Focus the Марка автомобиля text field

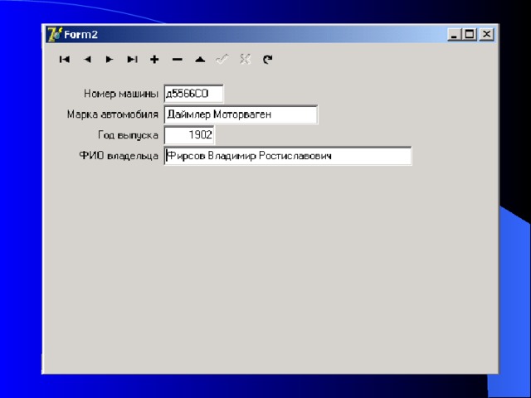tap(241, 114)
